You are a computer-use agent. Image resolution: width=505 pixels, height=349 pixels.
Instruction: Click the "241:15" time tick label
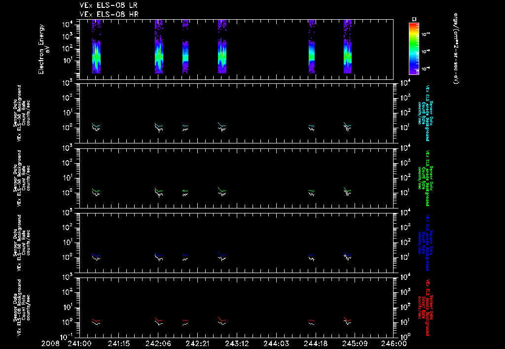[119, 344]
